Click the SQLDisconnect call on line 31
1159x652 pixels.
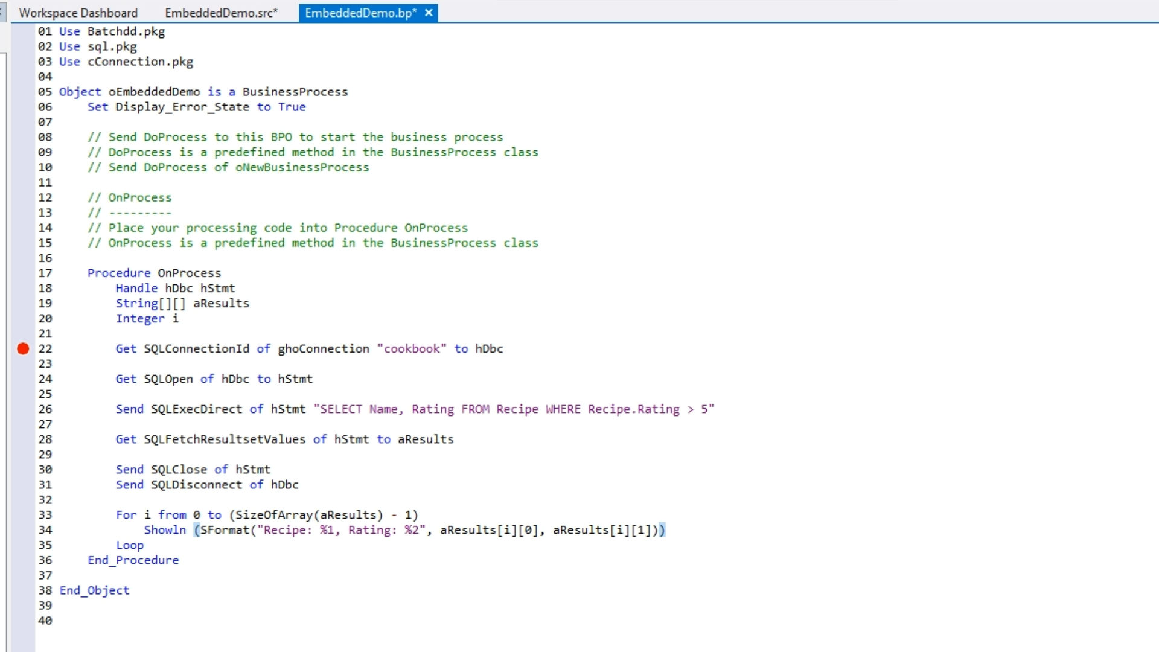tap(196, 485)
